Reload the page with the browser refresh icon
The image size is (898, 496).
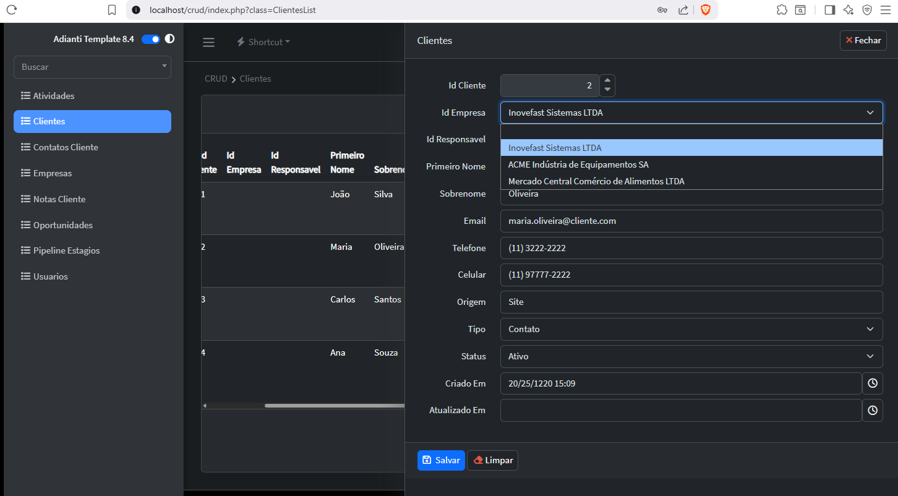(x=11, y=10)
